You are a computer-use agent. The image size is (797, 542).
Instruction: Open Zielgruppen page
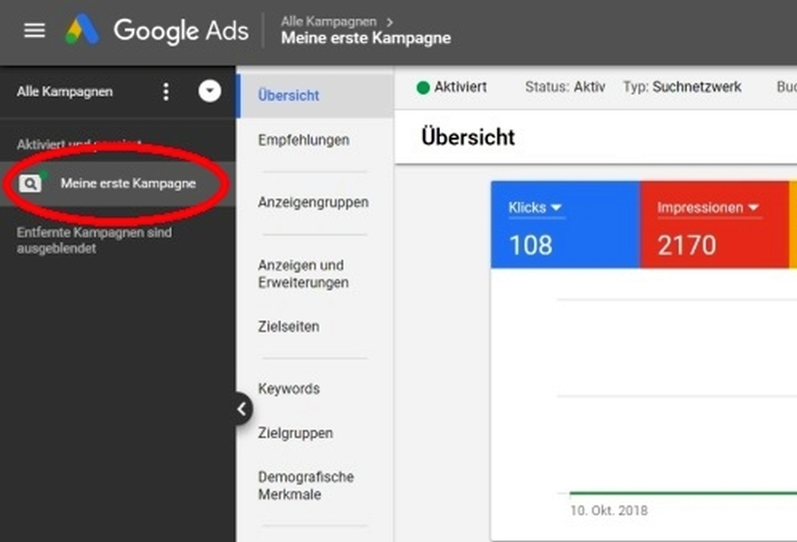click(x=296, y=433)
